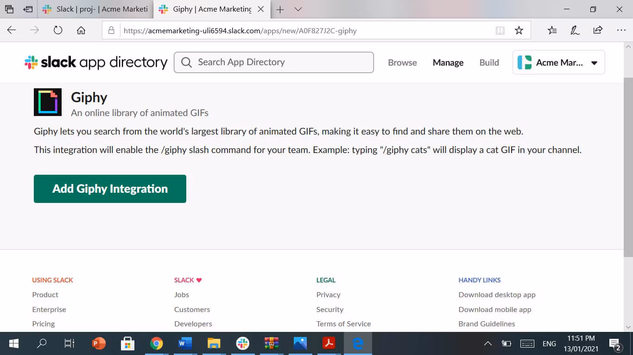Open WinRAR from the taskbar
The height and width of the screenshot is (355, 633).
pyautogui.click(x=272, y=343)
